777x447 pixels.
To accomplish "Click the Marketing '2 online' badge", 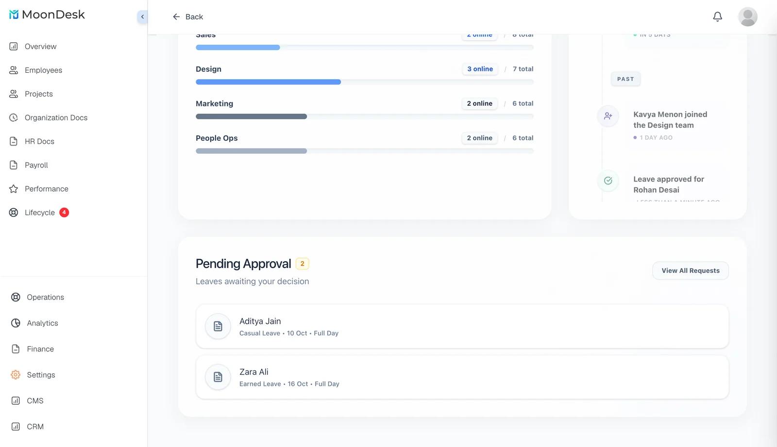I will [x=479, y=103].
